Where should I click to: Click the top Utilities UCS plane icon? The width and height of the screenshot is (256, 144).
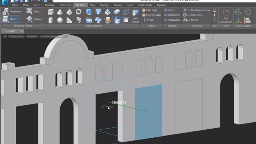214,10
